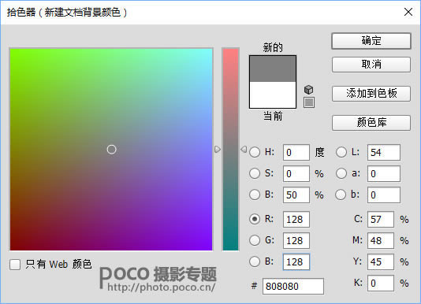
Task: Enable the Only Web Colors checkbox
Action: click(15, 265)
